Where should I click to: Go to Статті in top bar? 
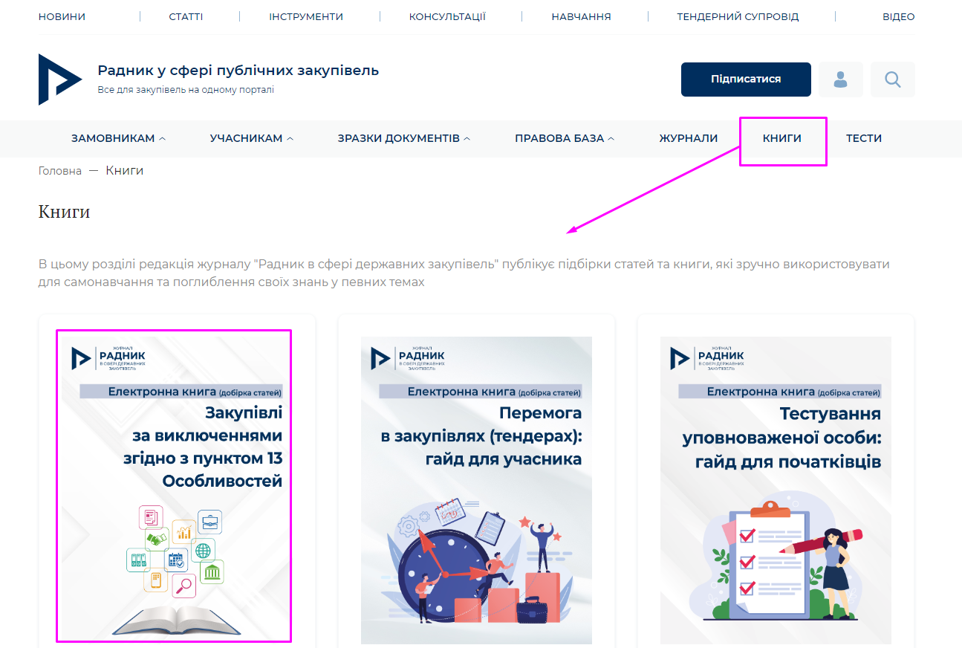point(186,16)
